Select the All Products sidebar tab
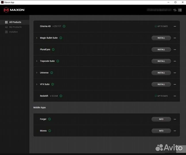Image resolution: width=186 pixels, height=155 pixels. [15, 22]
